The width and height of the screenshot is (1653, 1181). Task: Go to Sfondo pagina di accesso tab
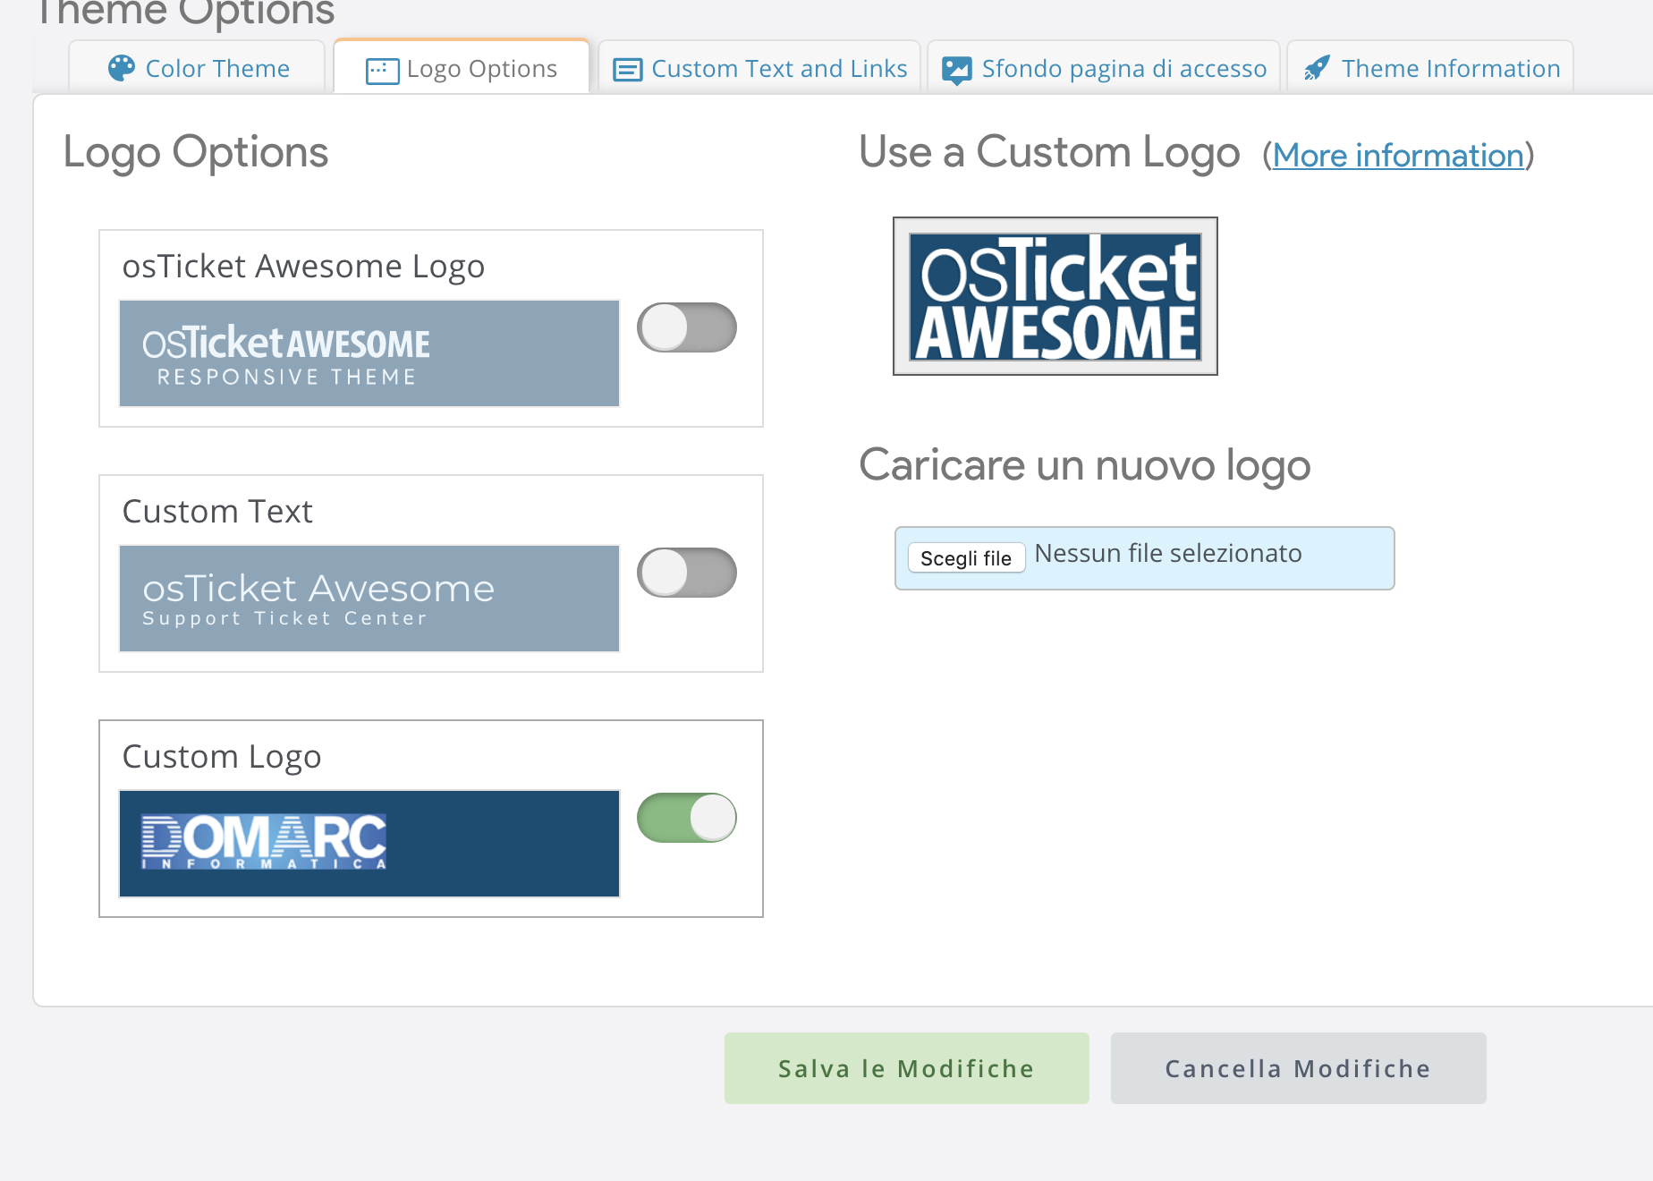pyautogui.click(x=1123, y=69)
